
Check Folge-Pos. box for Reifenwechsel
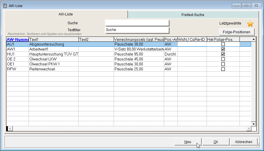(223, 69)
